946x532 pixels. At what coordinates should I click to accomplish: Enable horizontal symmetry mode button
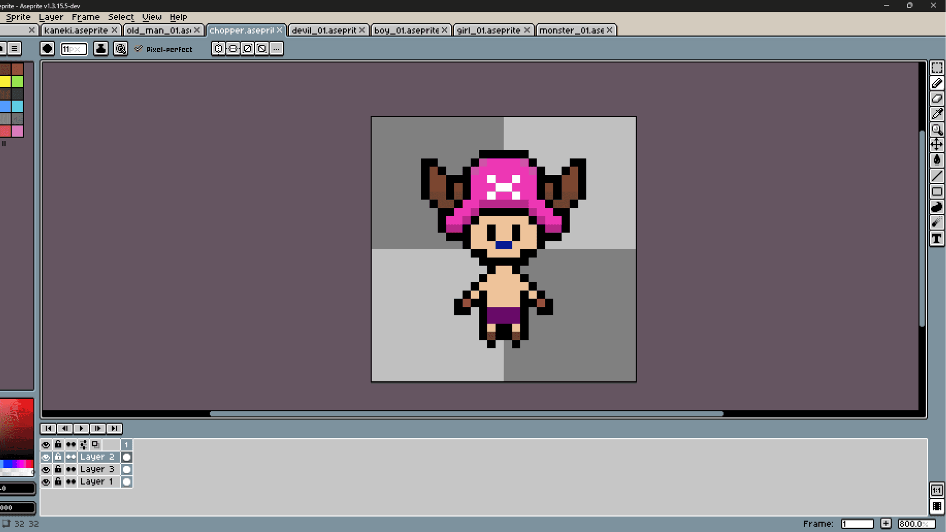218,48
